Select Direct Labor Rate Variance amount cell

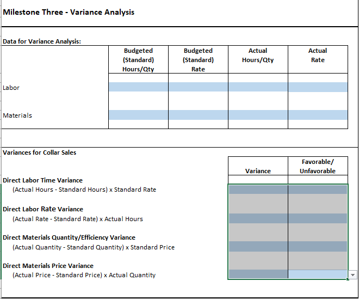pyautogui.click(x=258, y=218)
